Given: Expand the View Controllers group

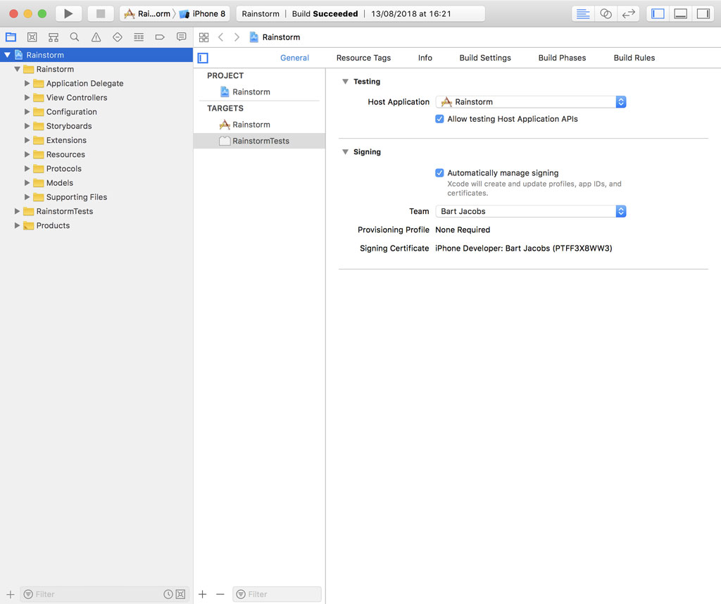Looking at the screenshot, I should pos(27,98).
